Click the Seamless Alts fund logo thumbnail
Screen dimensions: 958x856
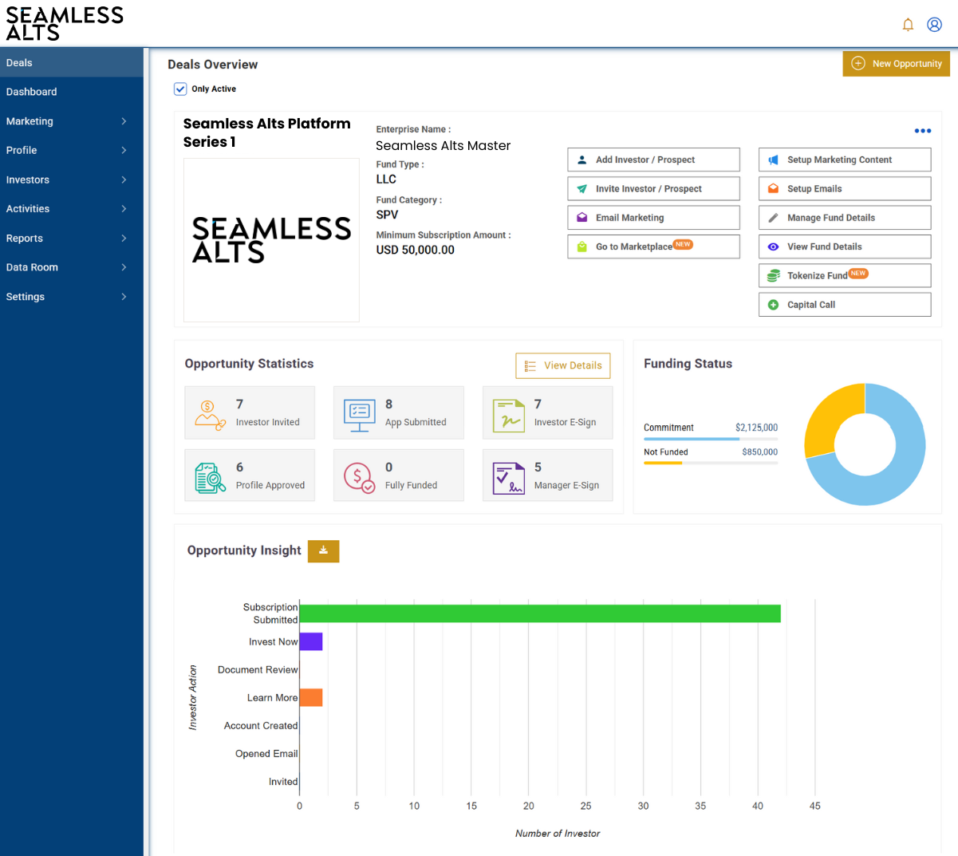(x=271, y=240)
